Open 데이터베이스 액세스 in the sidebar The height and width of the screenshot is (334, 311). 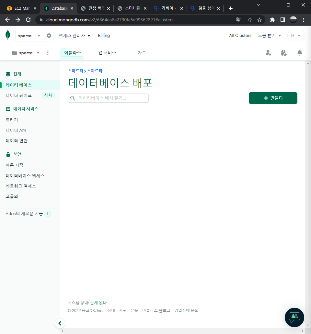pyautogui.click(x=25, y=176)
